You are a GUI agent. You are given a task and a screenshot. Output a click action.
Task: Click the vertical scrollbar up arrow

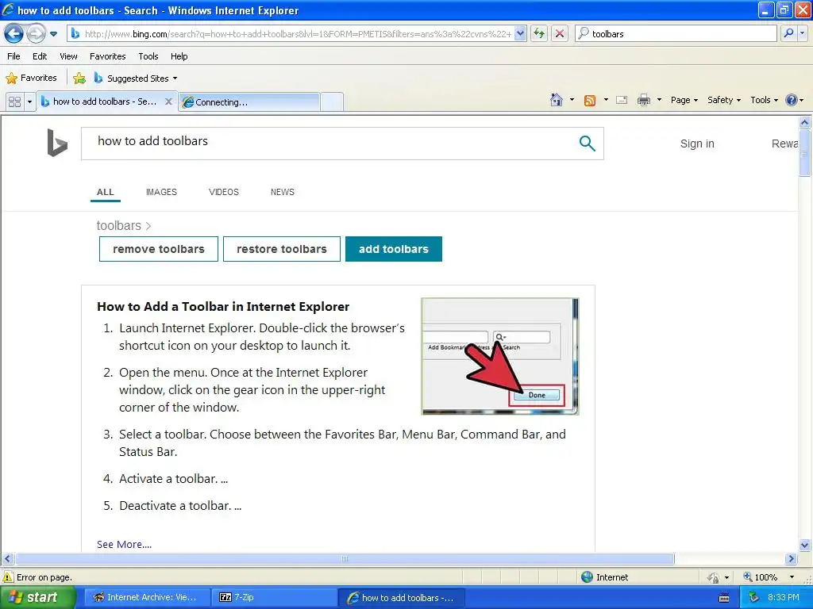(x=805, y=122)
